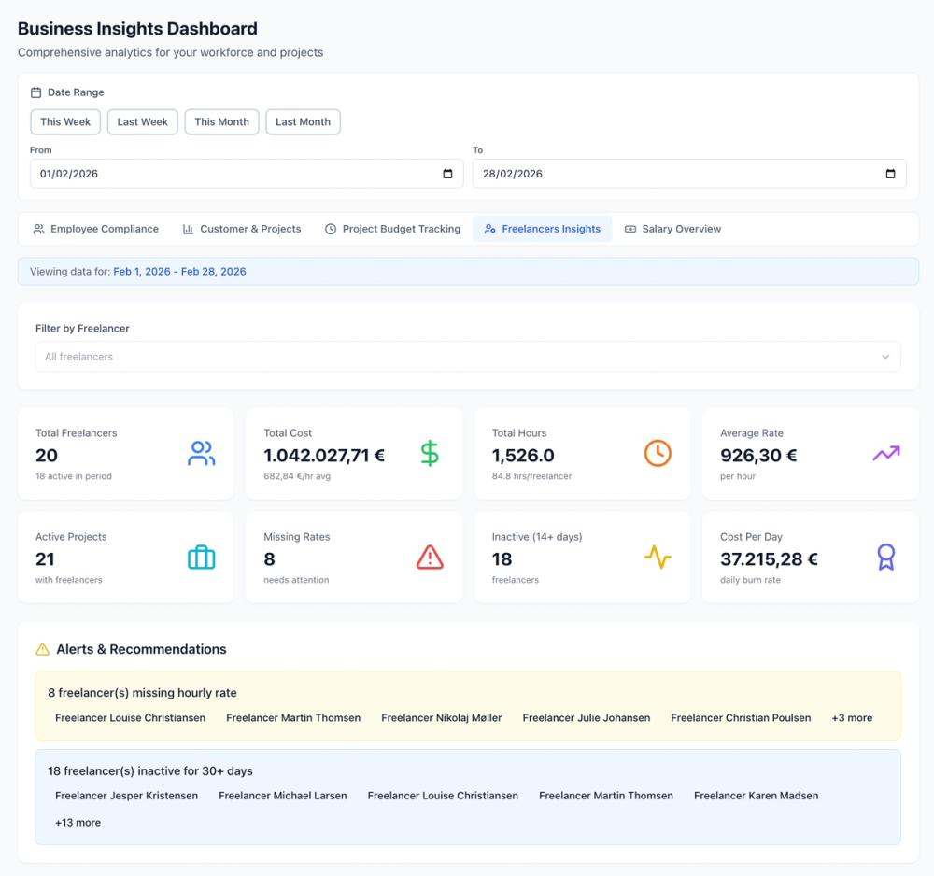Image resolution: width=934 pixels, height=876 pixels.
Task: Click Freelancer Louise Christiansen in missing rate alert
Action: coord(130,718)
